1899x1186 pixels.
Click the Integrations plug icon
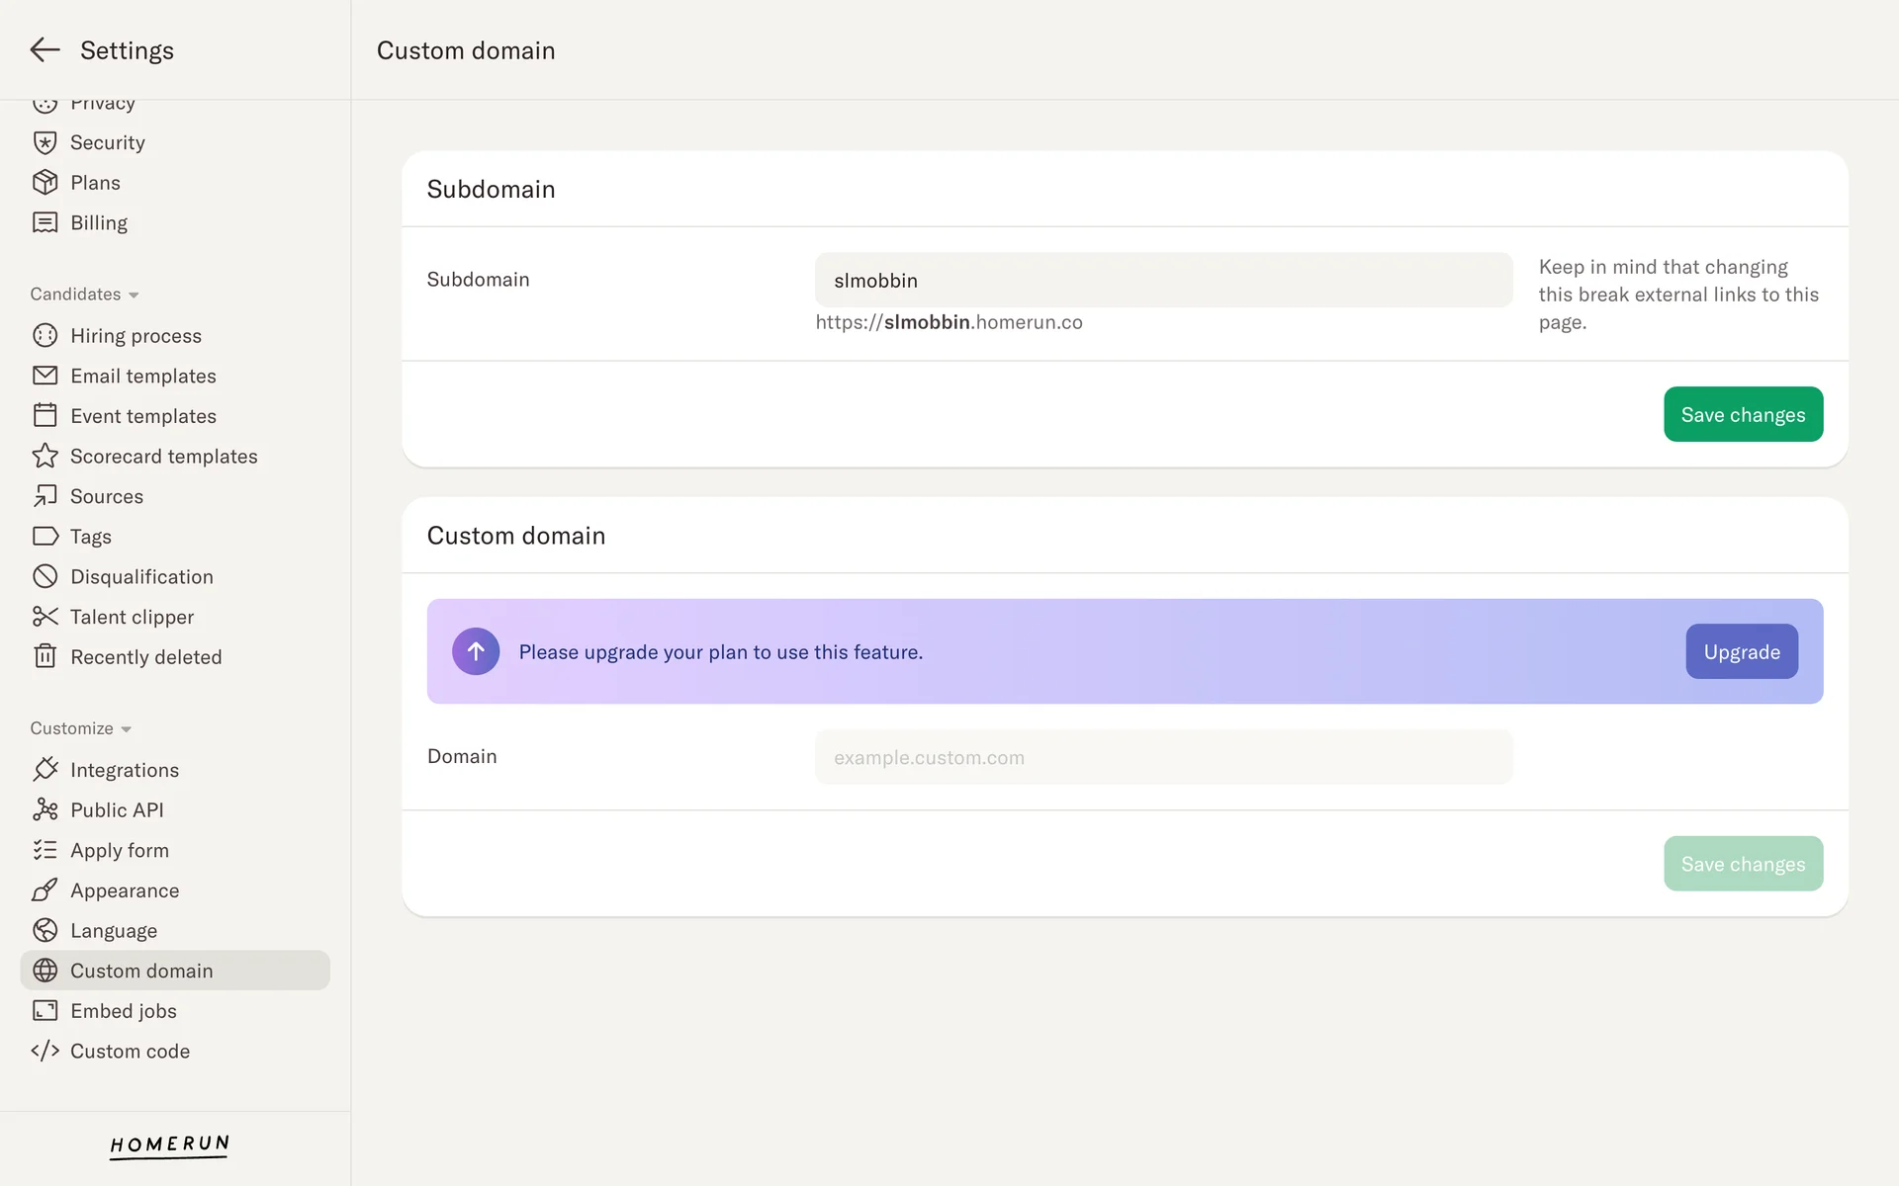click(x=45, y=769)
